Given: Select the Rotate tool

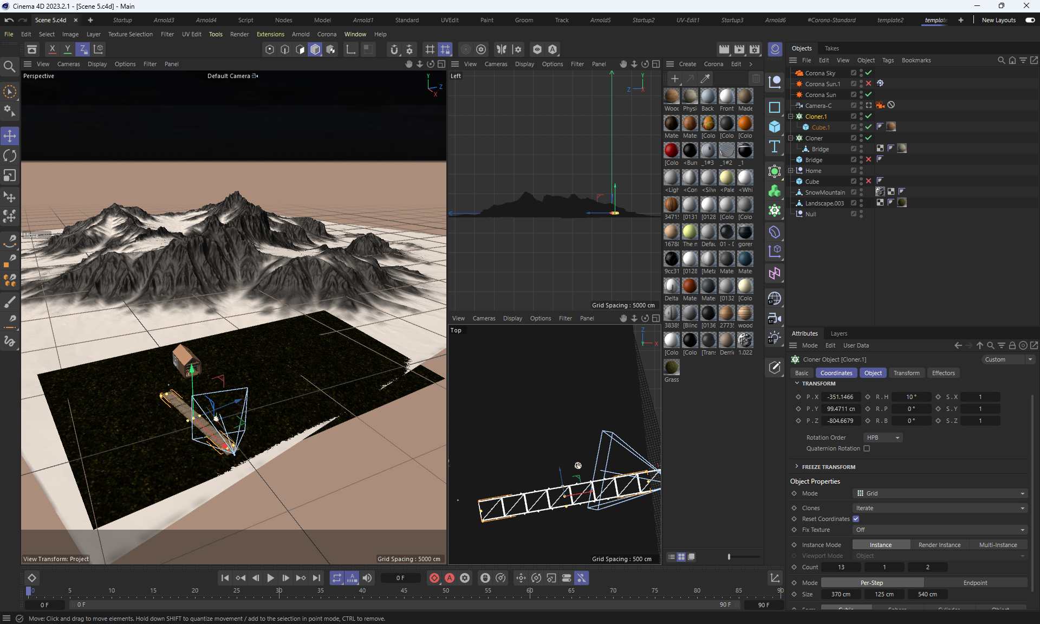Looking at the screenshot, I should point(10,156).
